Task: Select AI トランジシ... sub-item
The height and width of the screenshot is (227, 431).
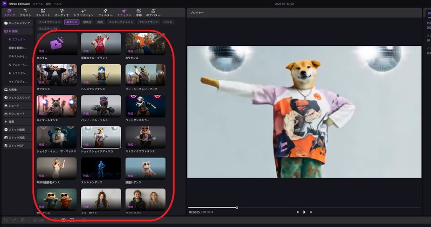Action: coord(18,73)
